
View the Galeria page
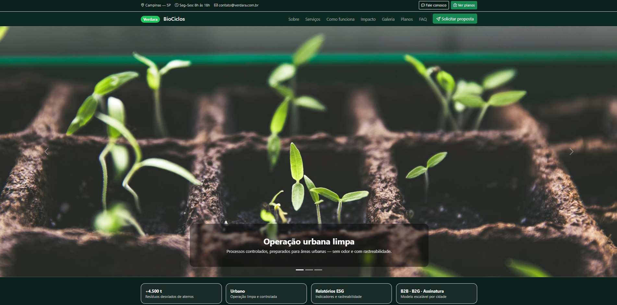pos(388,19)
